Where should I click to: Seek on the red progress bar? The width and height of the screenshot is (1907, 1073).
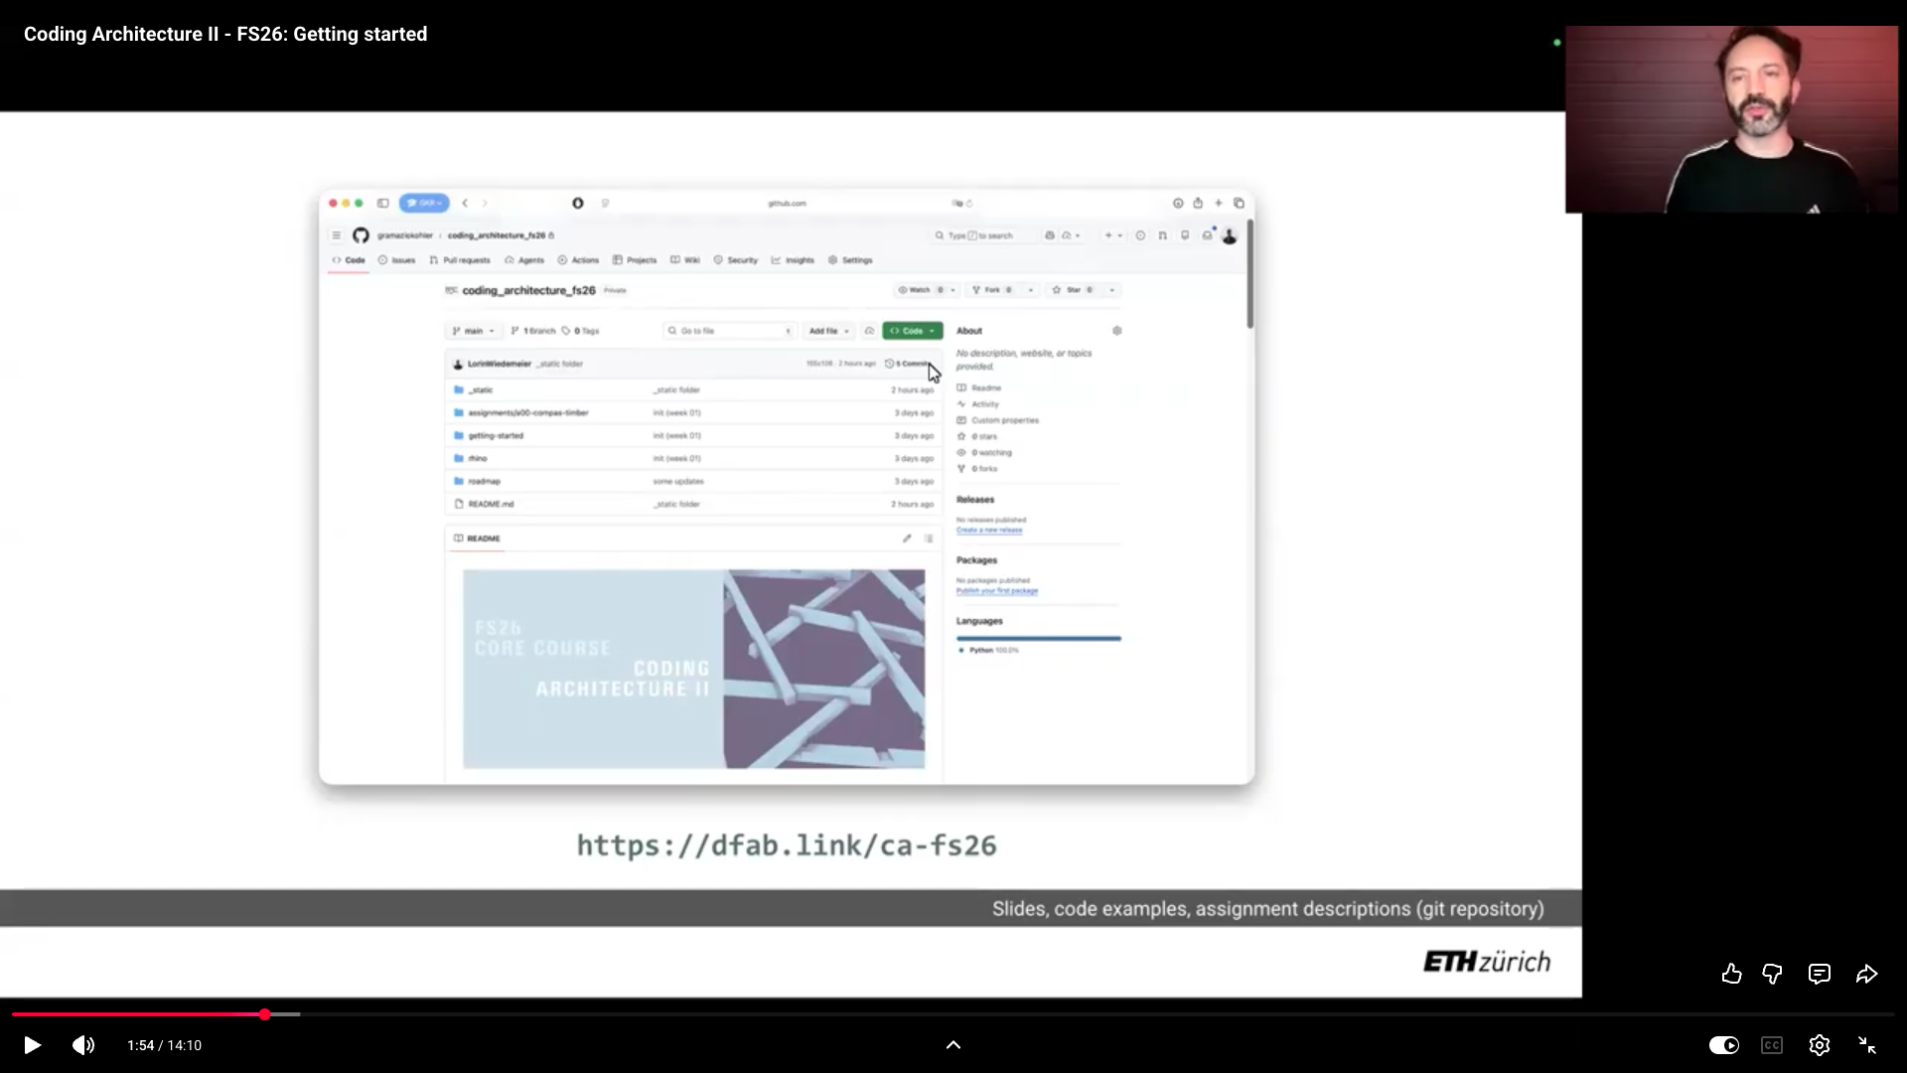pyautogui.click(x=139, y=1014)
